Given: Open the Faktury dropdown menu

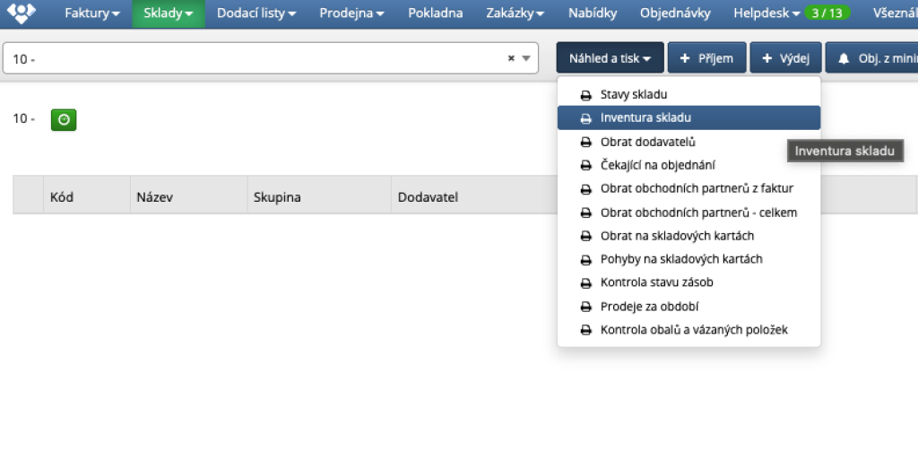Looking at the screenshot, I should 91,13.
